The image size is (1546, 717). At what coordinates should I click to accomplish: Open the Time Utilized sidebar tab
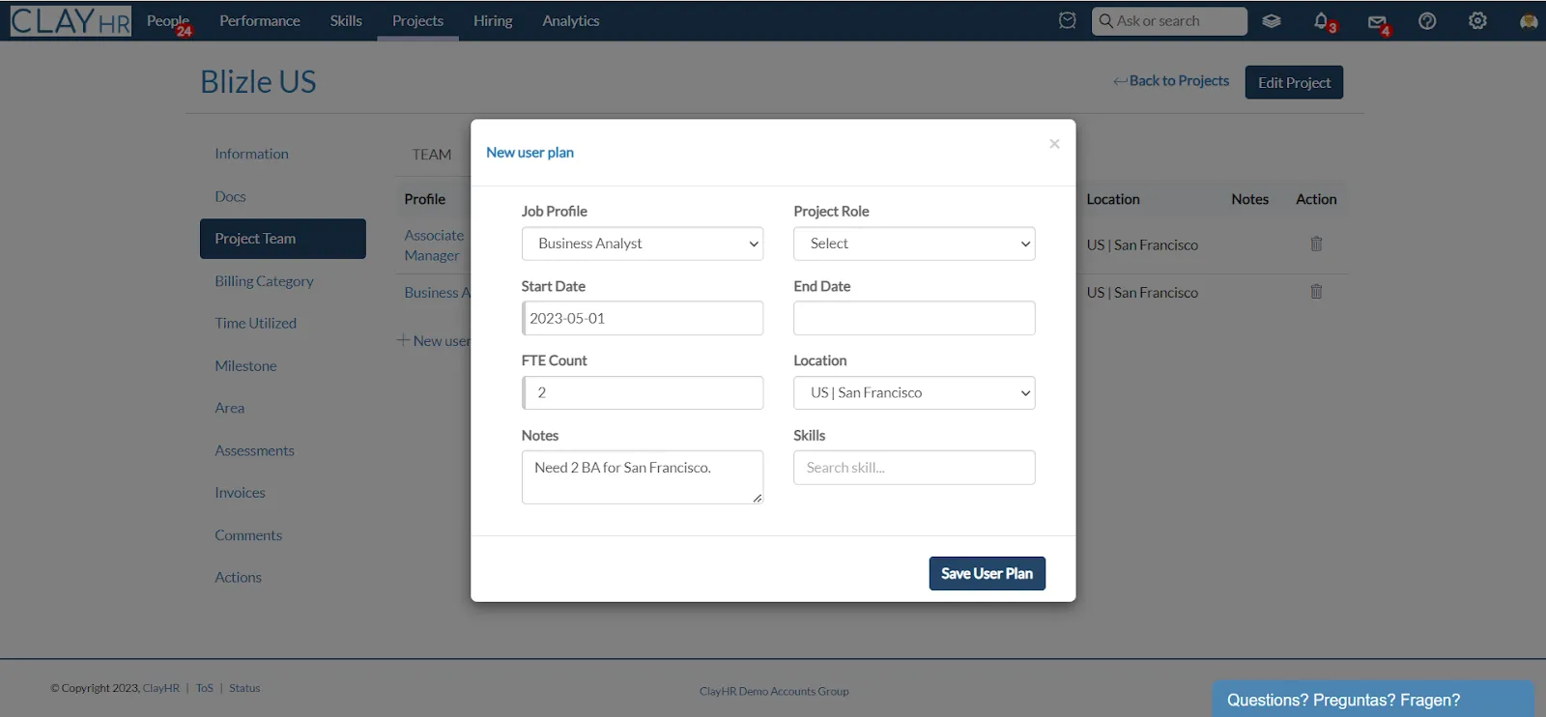(x=255, y=323)
